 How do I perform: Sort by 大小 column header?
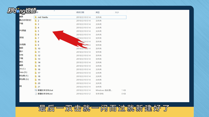[x=117, y=12]
